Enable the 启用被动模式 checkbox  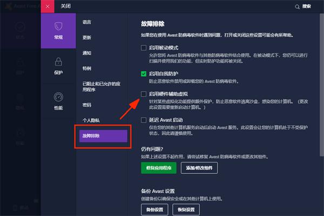click(x=144, y=48)
